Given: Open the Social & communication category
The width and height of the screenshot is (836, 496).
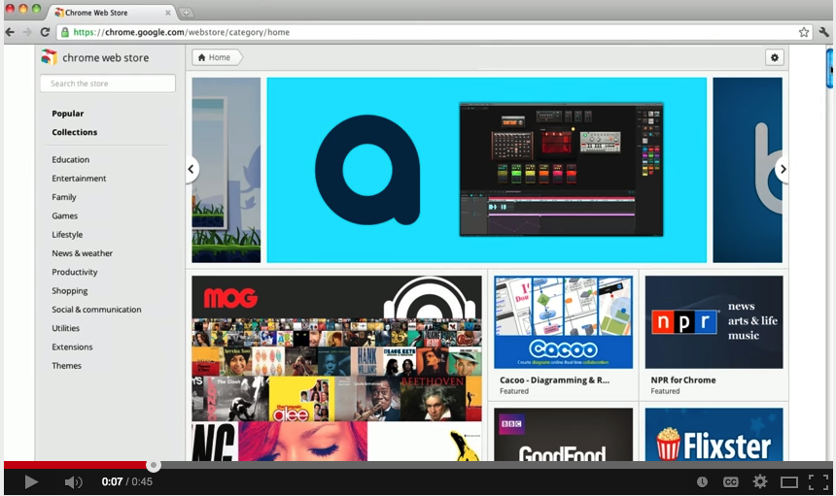Looking at the screenshot, I should click(96, 310).
